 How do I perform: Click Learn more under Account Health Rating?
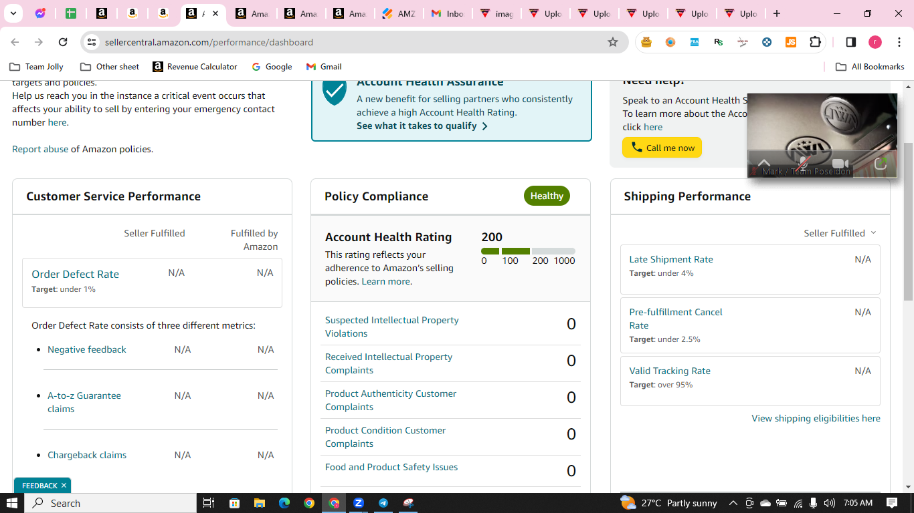pos(386,281)
